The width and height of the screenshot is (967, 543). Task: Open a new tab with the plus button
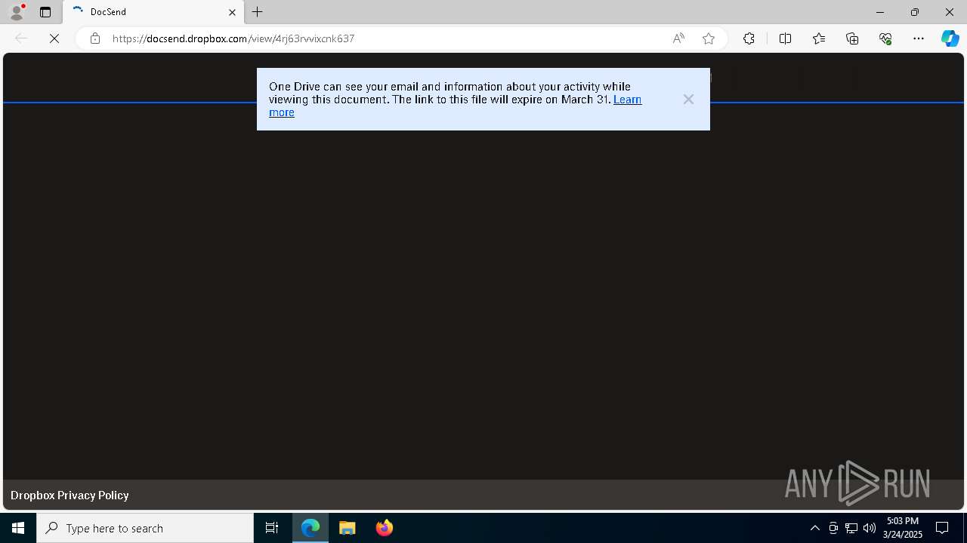tap(258, 12)
